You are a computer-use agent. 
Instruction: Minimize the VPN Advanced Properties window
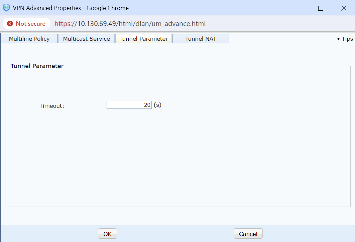(298, 8)
